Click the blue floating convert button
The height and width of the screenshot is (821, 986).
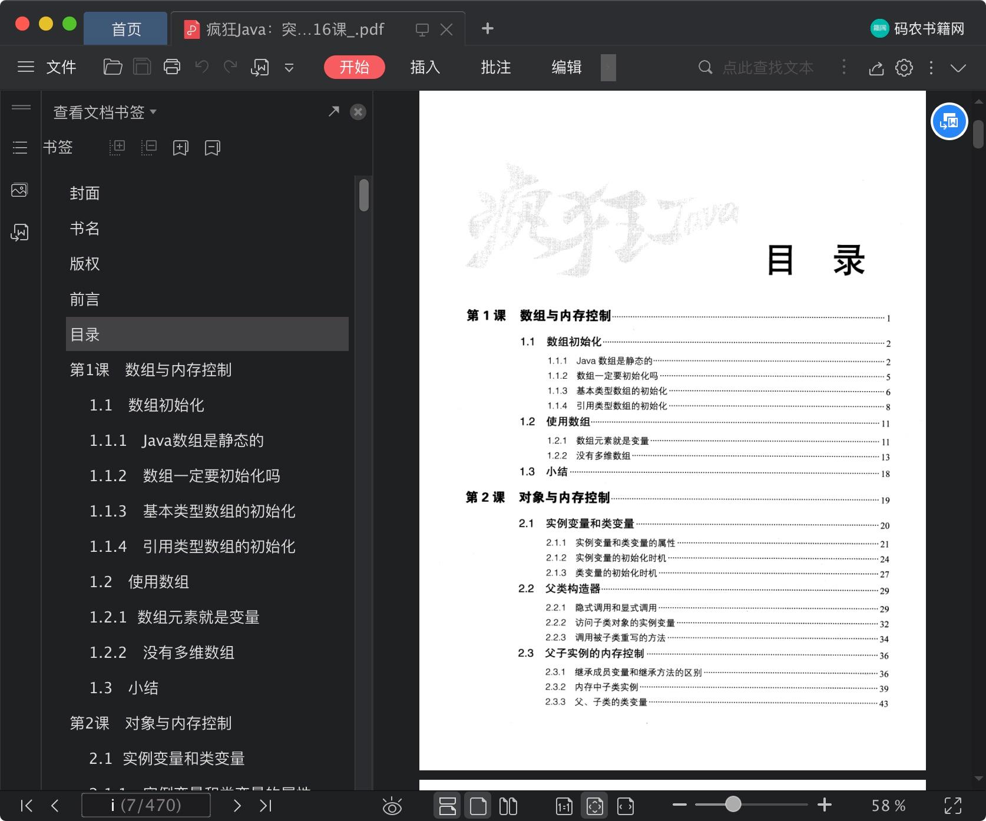tap(949, 121)
